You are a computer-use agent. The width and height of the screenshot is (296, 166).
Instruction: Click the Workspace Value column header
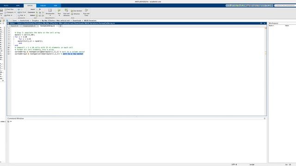(x=287, y=26)
